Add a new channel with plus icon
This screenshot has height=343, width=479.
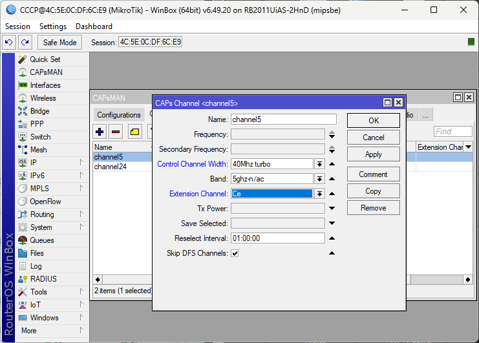tap(100, 132)
